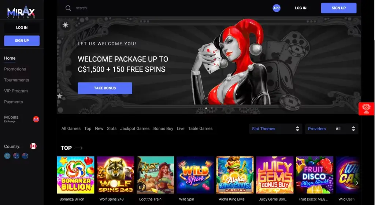Select the last flag icon under Country

pyautogui.click(x=25, y=156)
